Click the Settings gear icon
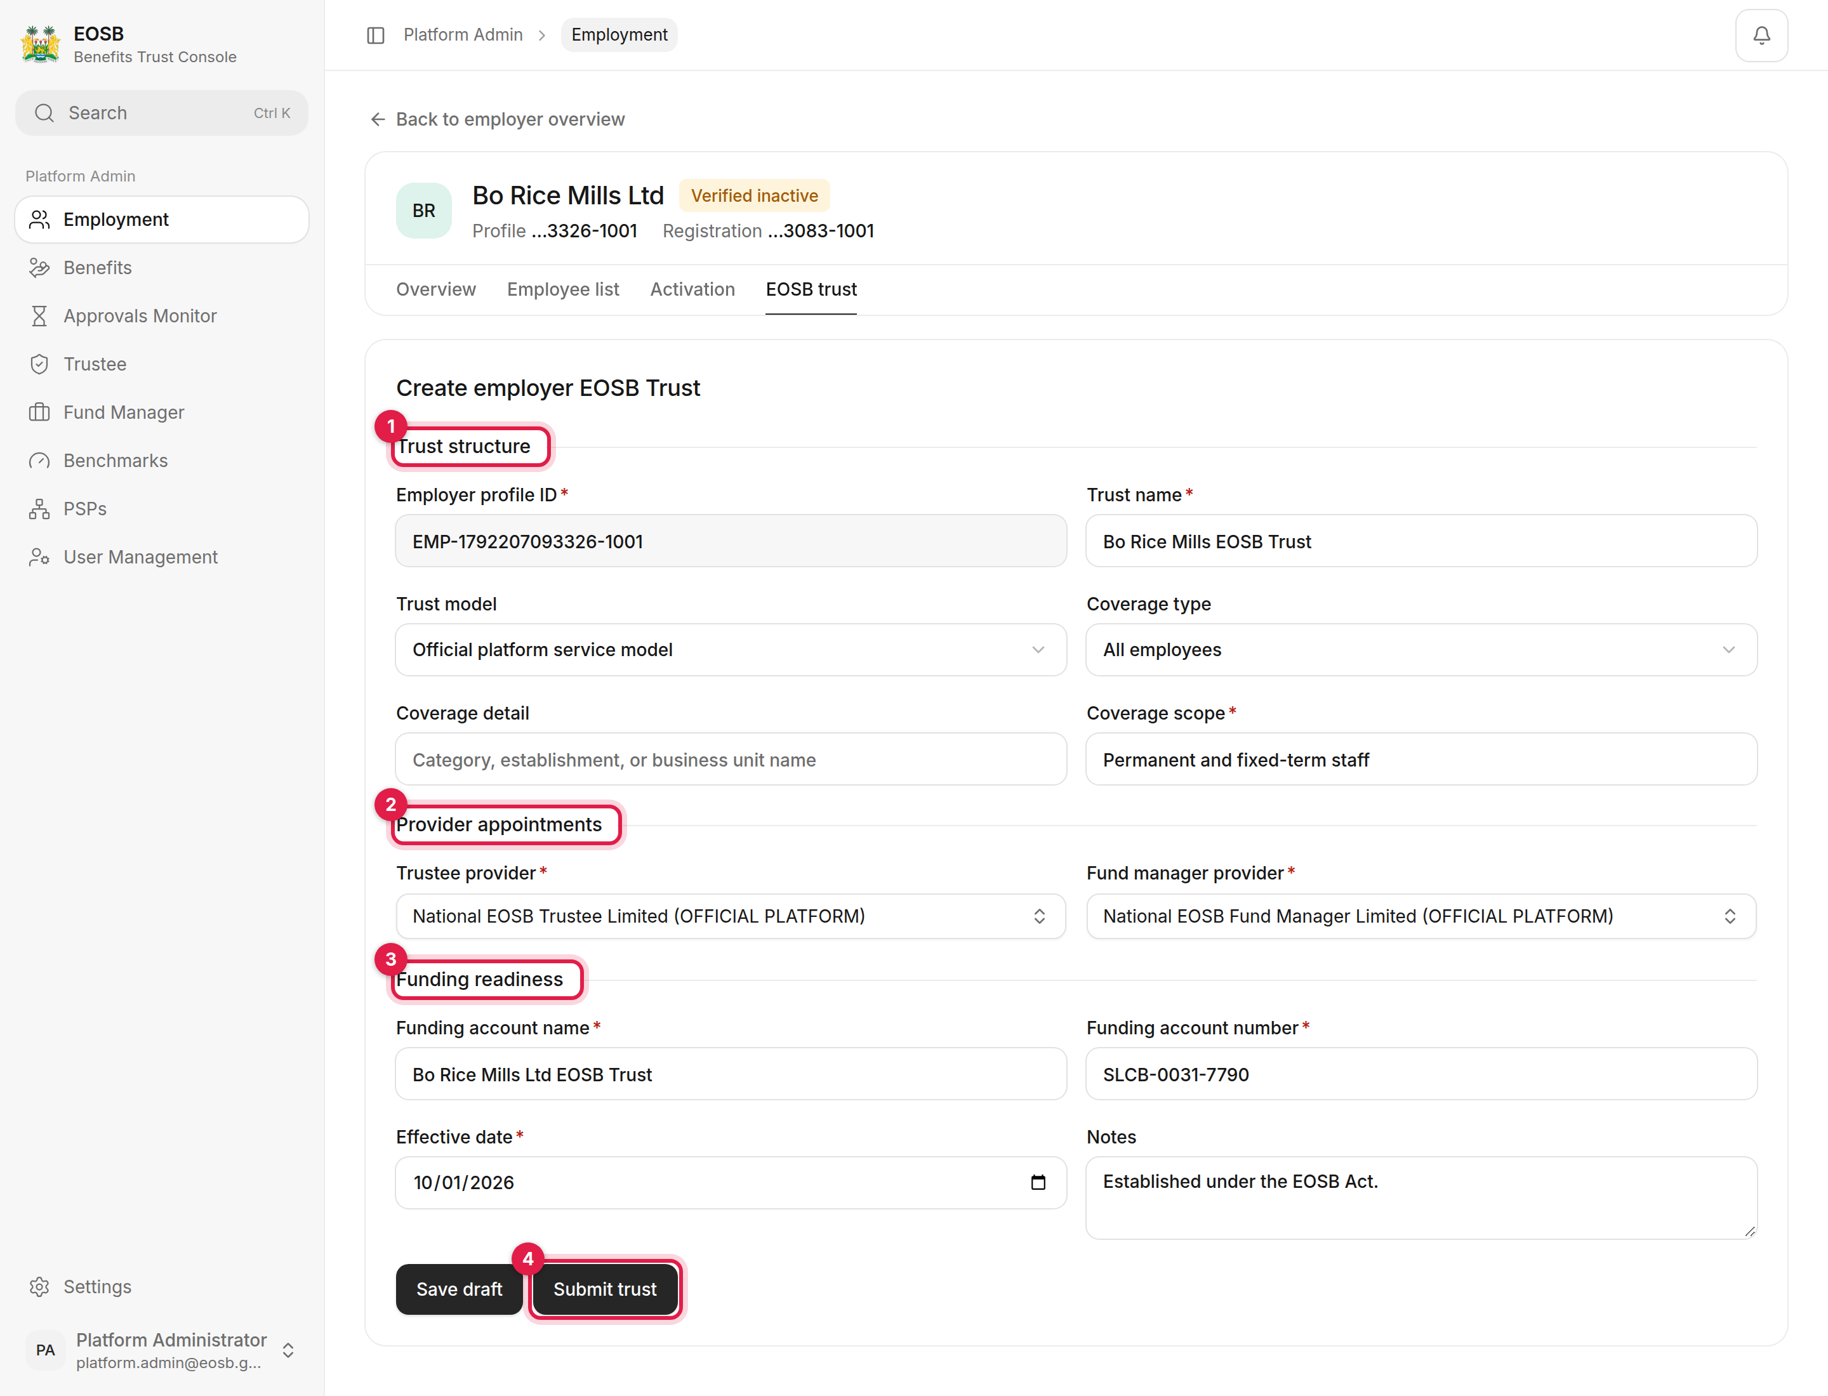Screen dimensions: 1828x1396 click(39, 1286)
